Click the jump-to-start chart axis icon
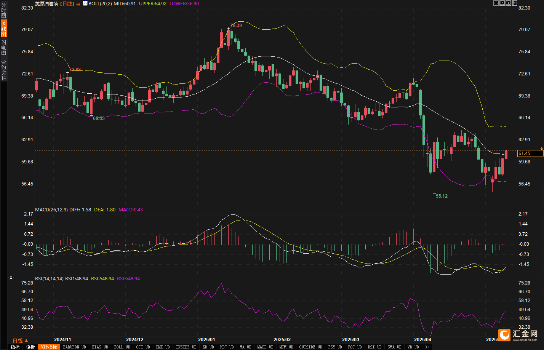This screenshot has width=544, height=350. tap(502, 3)
